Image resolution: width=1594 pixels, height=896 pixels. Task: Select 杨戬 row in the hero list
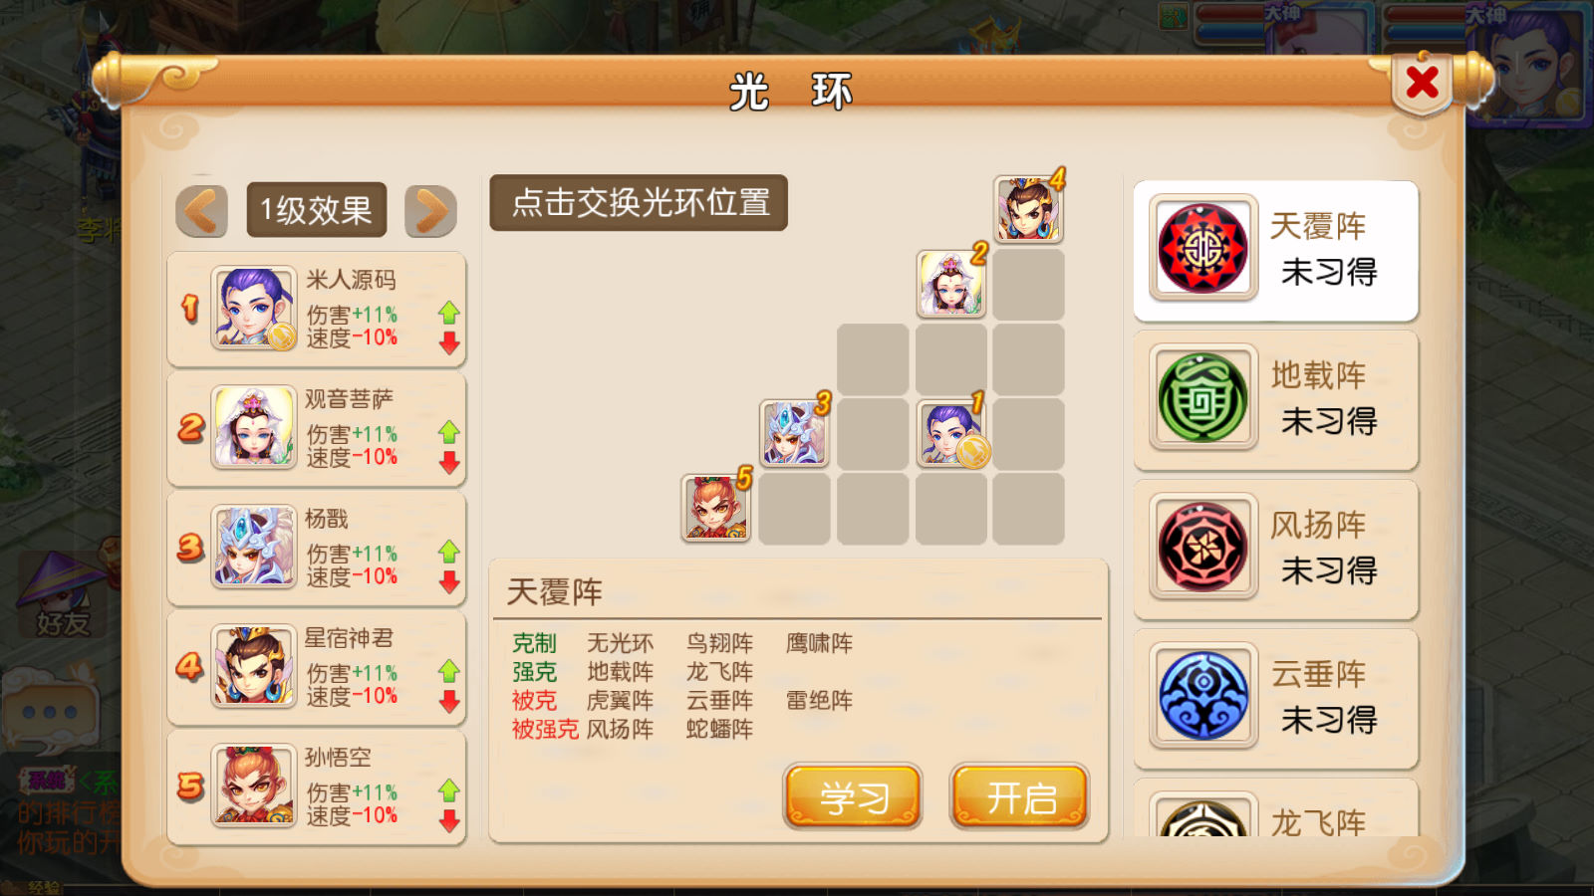[317, 549]
